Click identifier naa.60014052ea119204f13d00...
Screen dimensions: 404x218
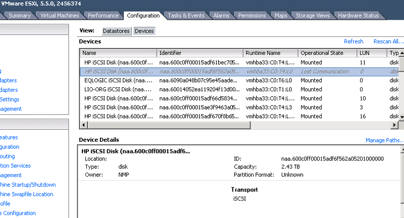199,89
